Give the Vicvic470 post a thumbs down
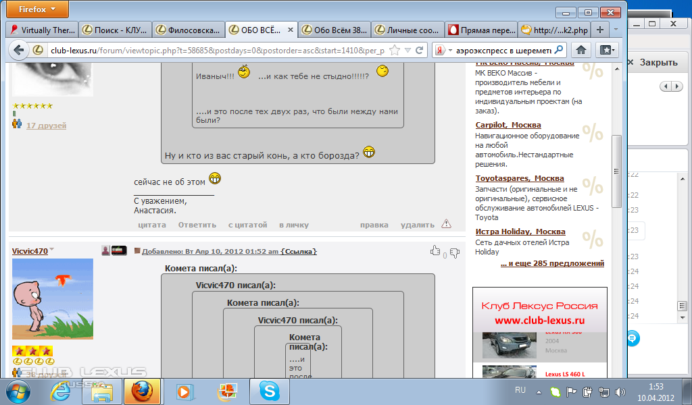The image size is (692, 405). pyautogui.click(x=455, y=253)
